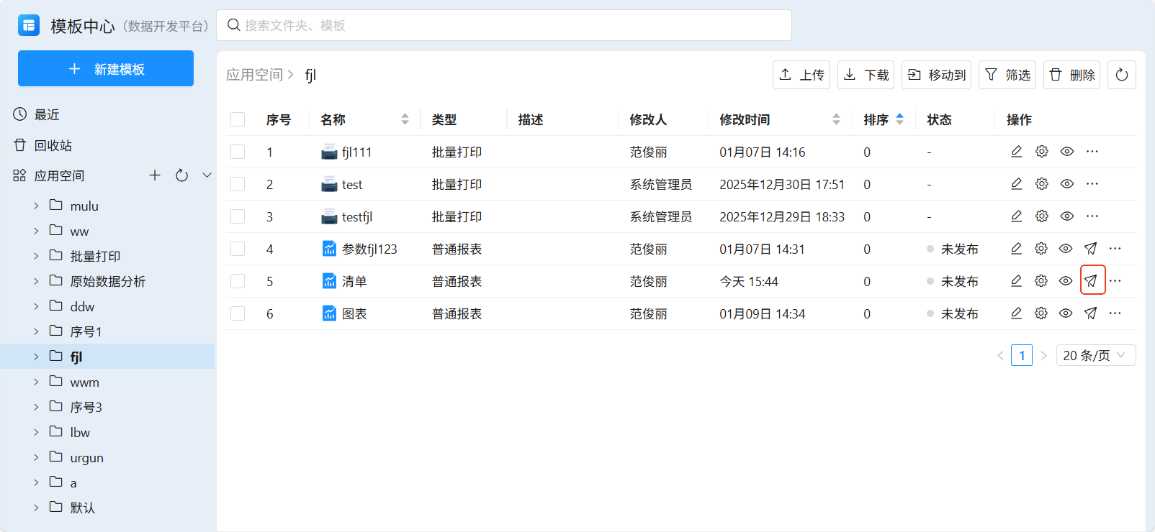Go to 回收站 in the sidebar
The image size is (1155, 532).
pyautogui.click(x=53, y=145)
